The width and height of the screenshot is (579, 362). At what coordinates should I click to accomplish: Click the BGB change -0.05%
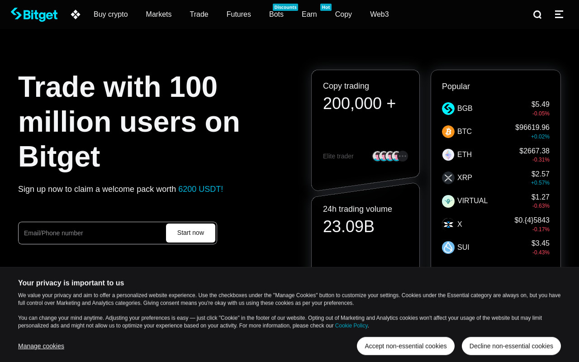(541, 114)
